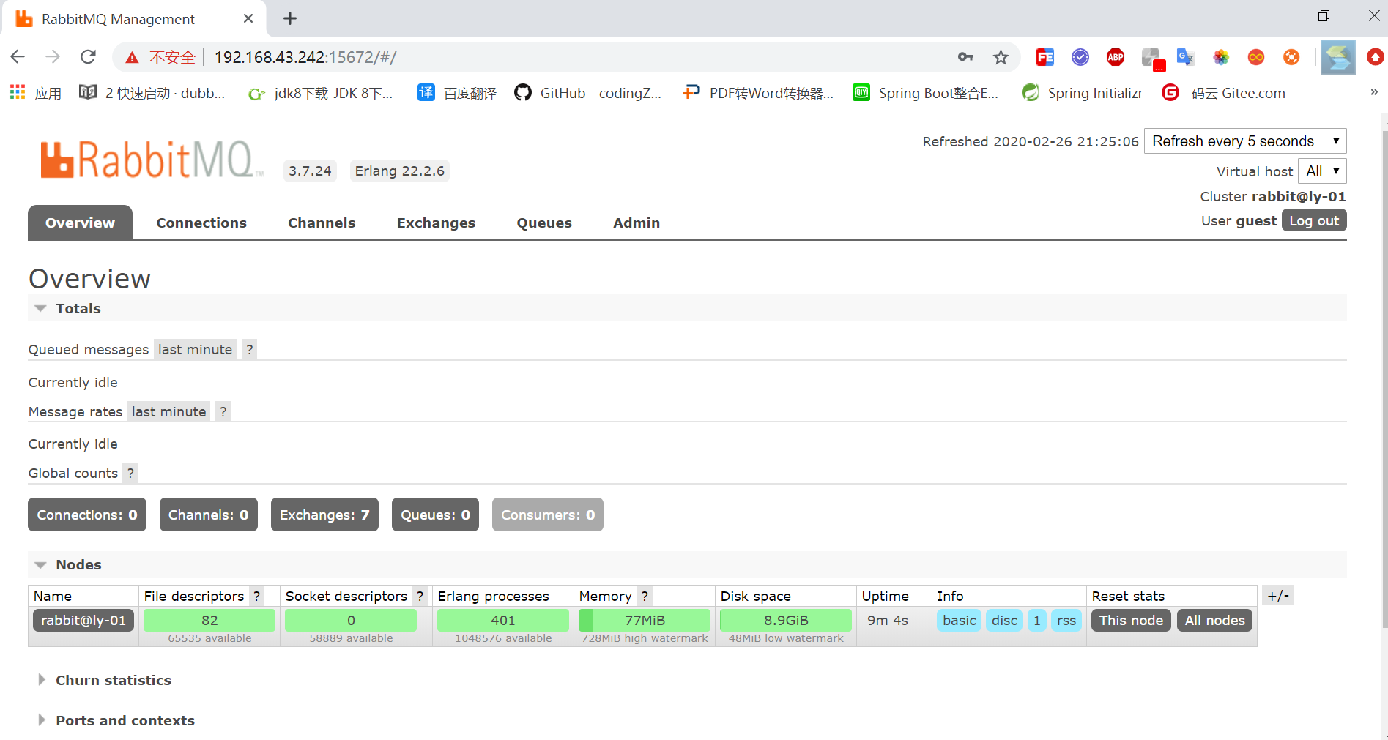Open the Virtual host All dropdown
The image size is (1388, 740).
tap(1322, 171)
